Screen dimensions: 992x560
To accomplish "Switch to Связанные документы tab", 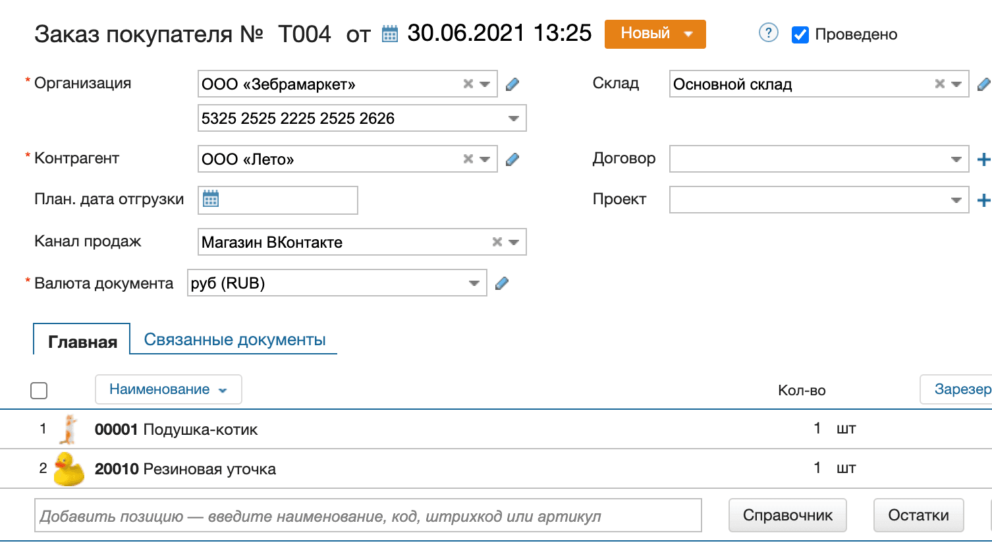I will (x=234, y=340).
